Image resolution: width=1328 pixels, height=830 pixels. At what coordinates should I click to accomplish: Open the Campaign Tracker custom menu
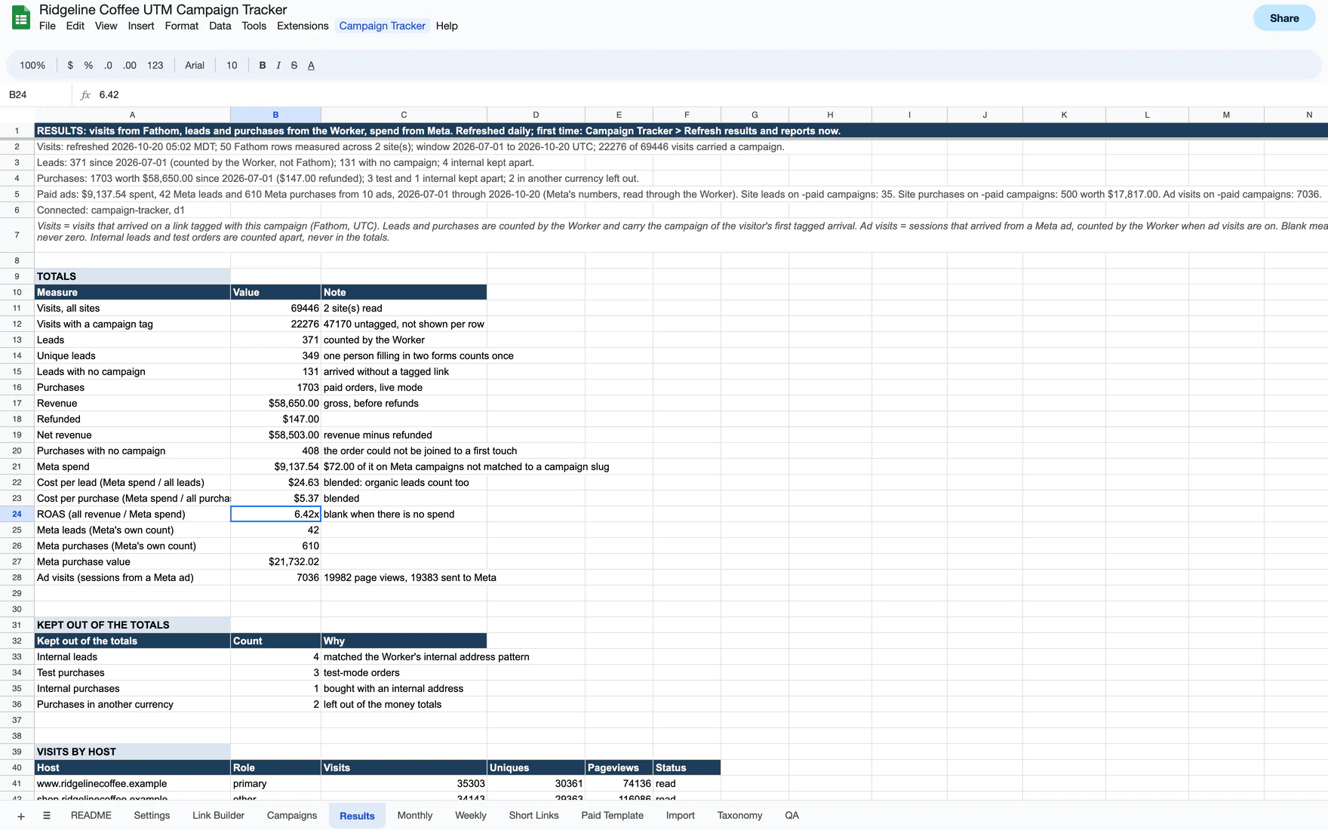tap(383, 26)
